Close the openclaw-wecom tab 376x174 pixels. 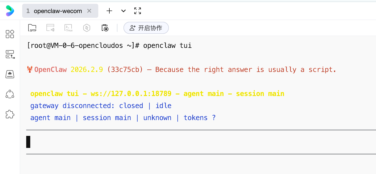pyautogui.click(x=89, y=11)
